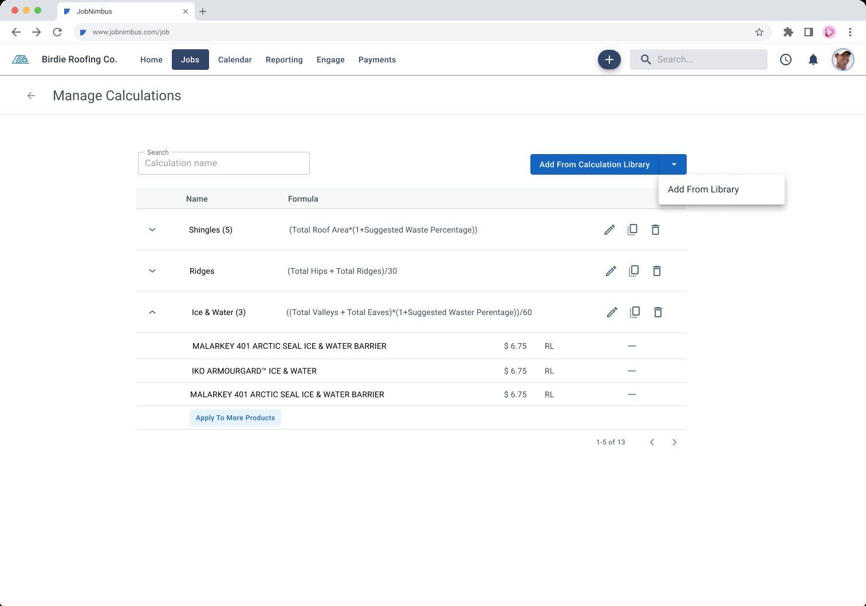Screen dimensions: 866x606
Task: Delete the Shingles calculation
Action: point(656,230)
